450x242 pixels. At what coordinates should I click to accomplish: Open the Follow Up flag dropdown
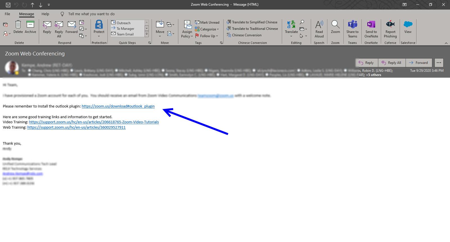click(206, 36)
